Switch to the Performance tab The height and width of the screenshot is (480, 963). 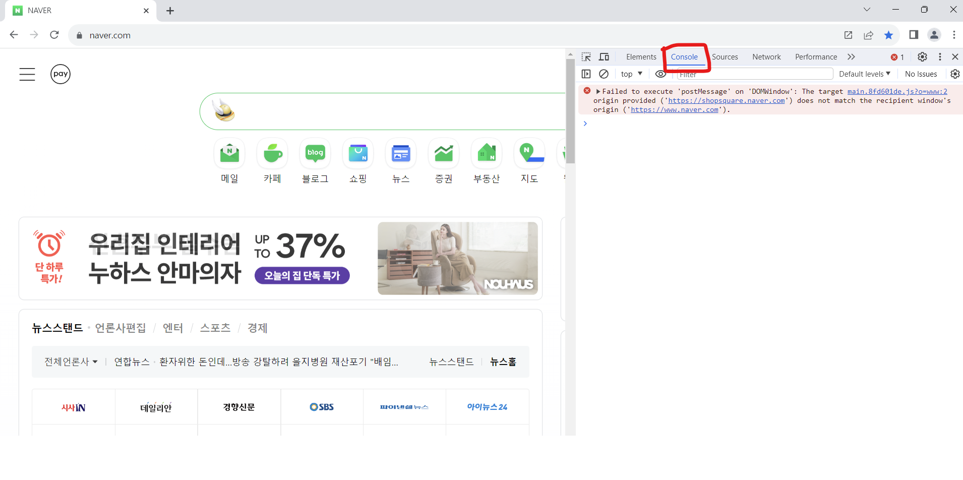pos(816,57)
